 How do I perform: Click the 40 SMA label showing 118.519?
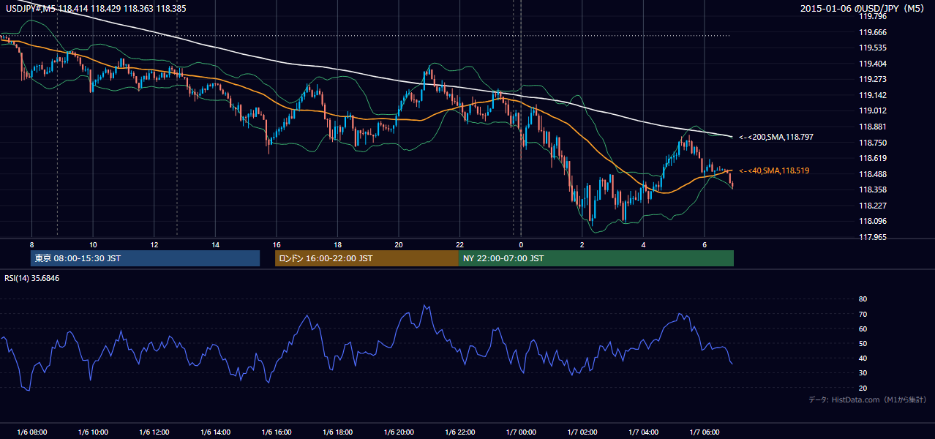coord(774,170)
